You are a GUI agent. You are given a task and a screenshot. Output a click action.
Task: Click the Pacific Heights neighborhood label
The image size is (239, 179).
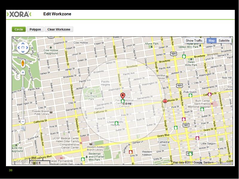pos(105,83)
